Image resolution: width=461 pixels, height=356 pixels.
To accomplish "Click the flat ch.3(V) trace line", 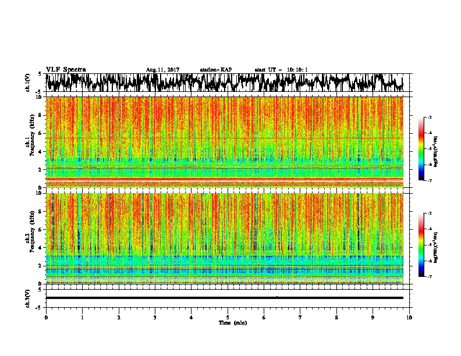I will tap(225, 298).
